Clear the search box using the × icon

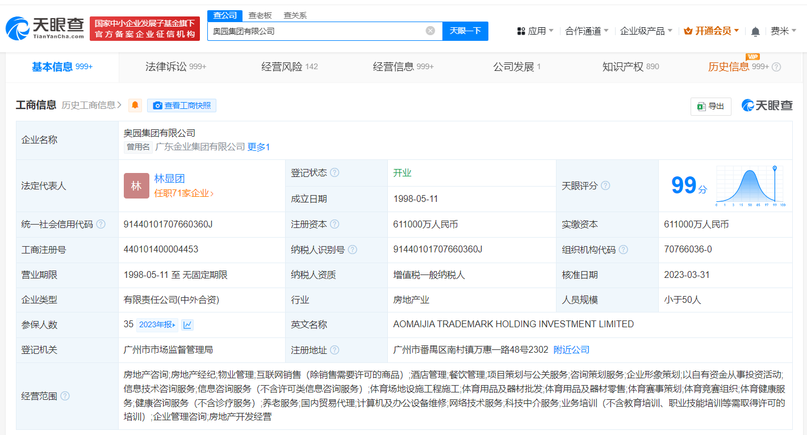[430, 31]
